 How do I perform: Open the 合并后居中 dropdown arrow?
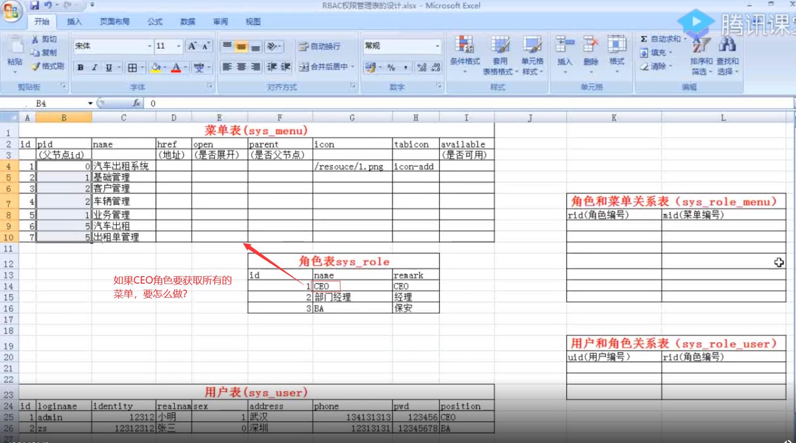coord(353,67)
